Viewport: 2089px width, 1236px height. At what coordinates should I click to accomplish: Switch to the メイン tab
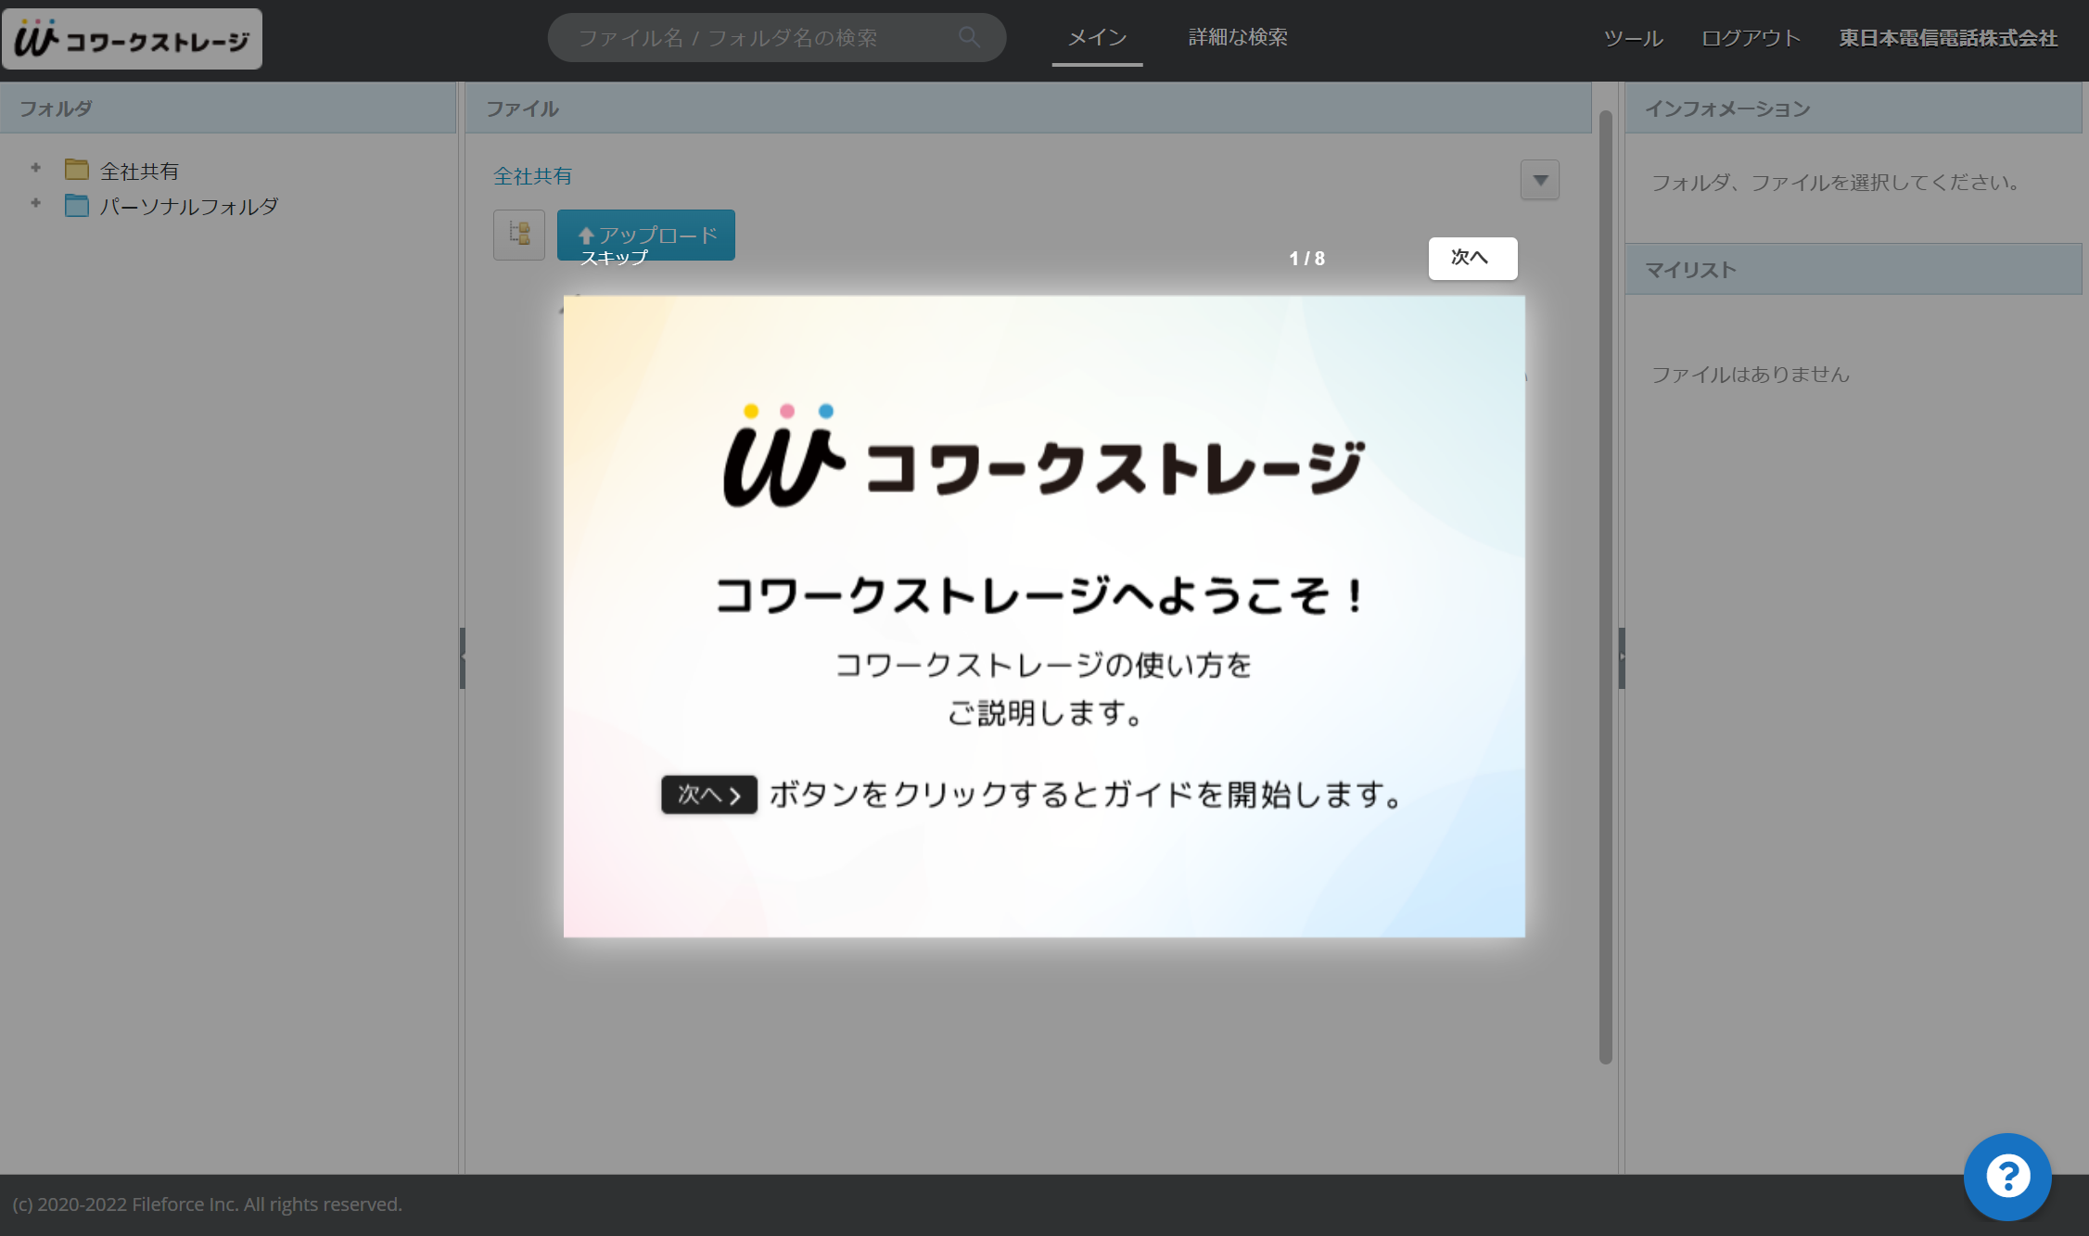(1097, 38)
